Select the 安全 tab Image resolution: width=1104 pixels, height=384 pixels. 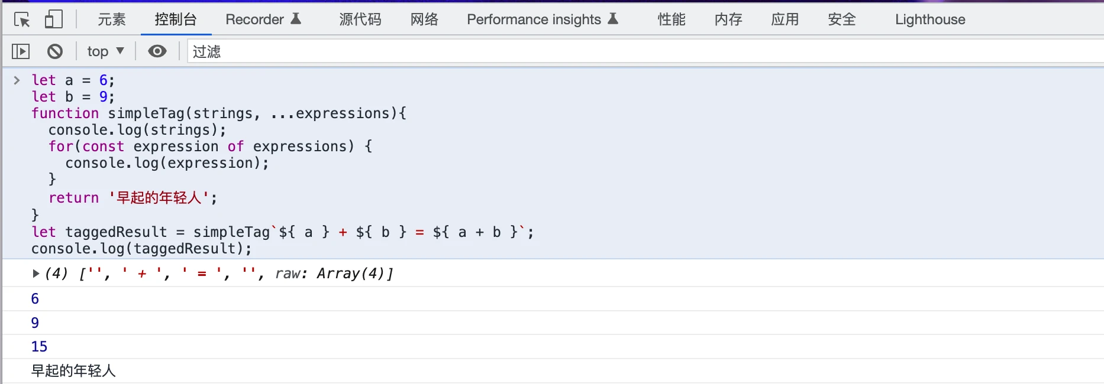[842, 19]
